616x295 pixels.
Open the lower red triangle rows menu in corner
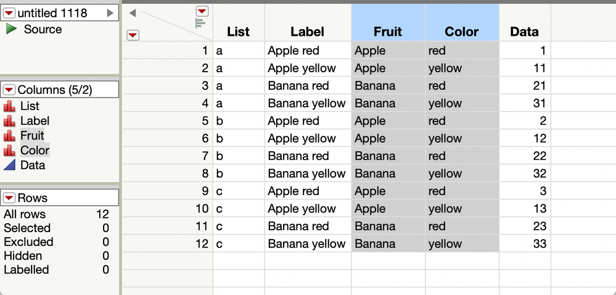tap(133, 35)
